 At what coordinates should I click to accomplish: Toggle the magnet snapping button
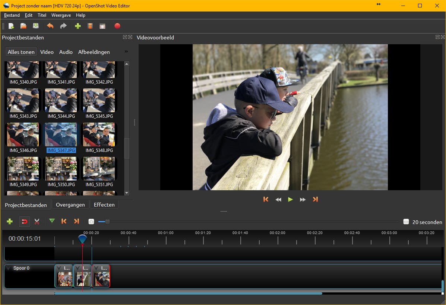point(24,221)
